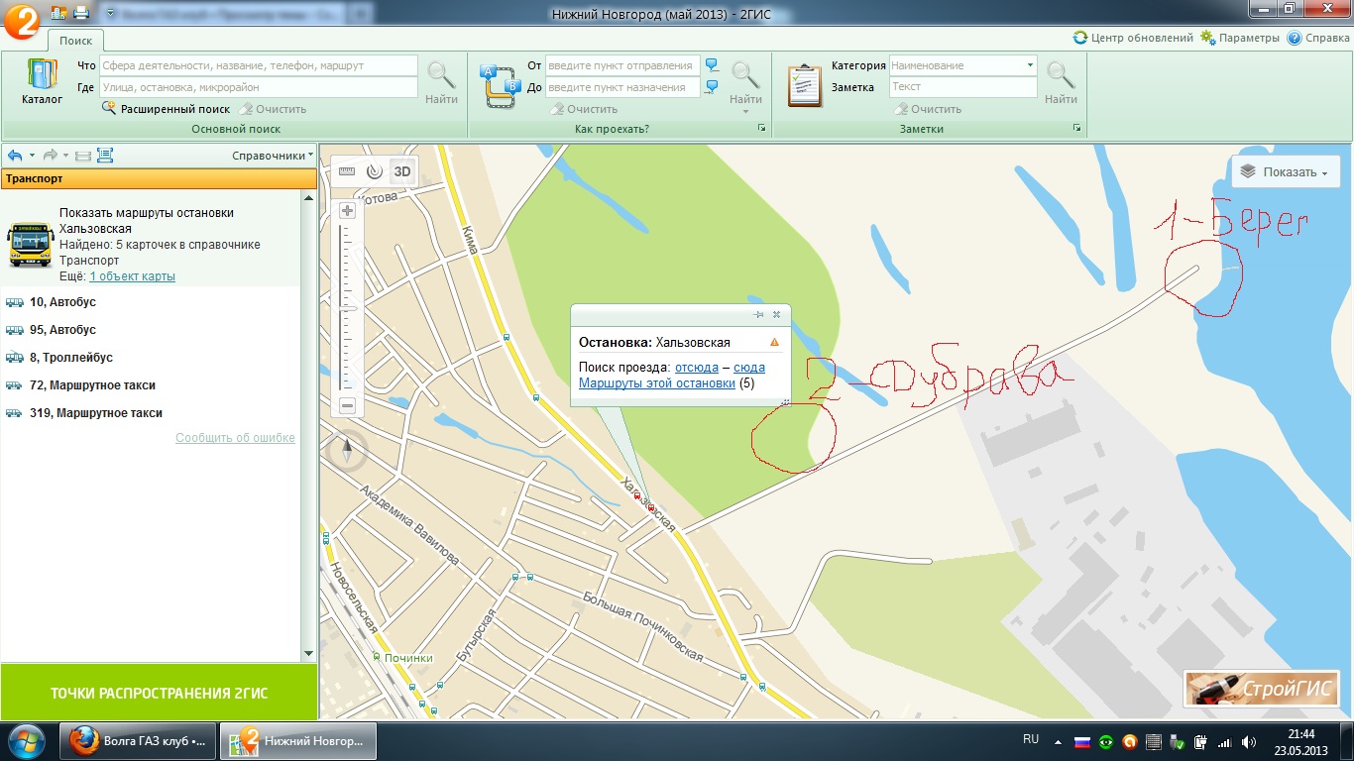Click the A-to-B route icon
The height and width of the screenshot is (761, 1354).
tap(501, 85)
